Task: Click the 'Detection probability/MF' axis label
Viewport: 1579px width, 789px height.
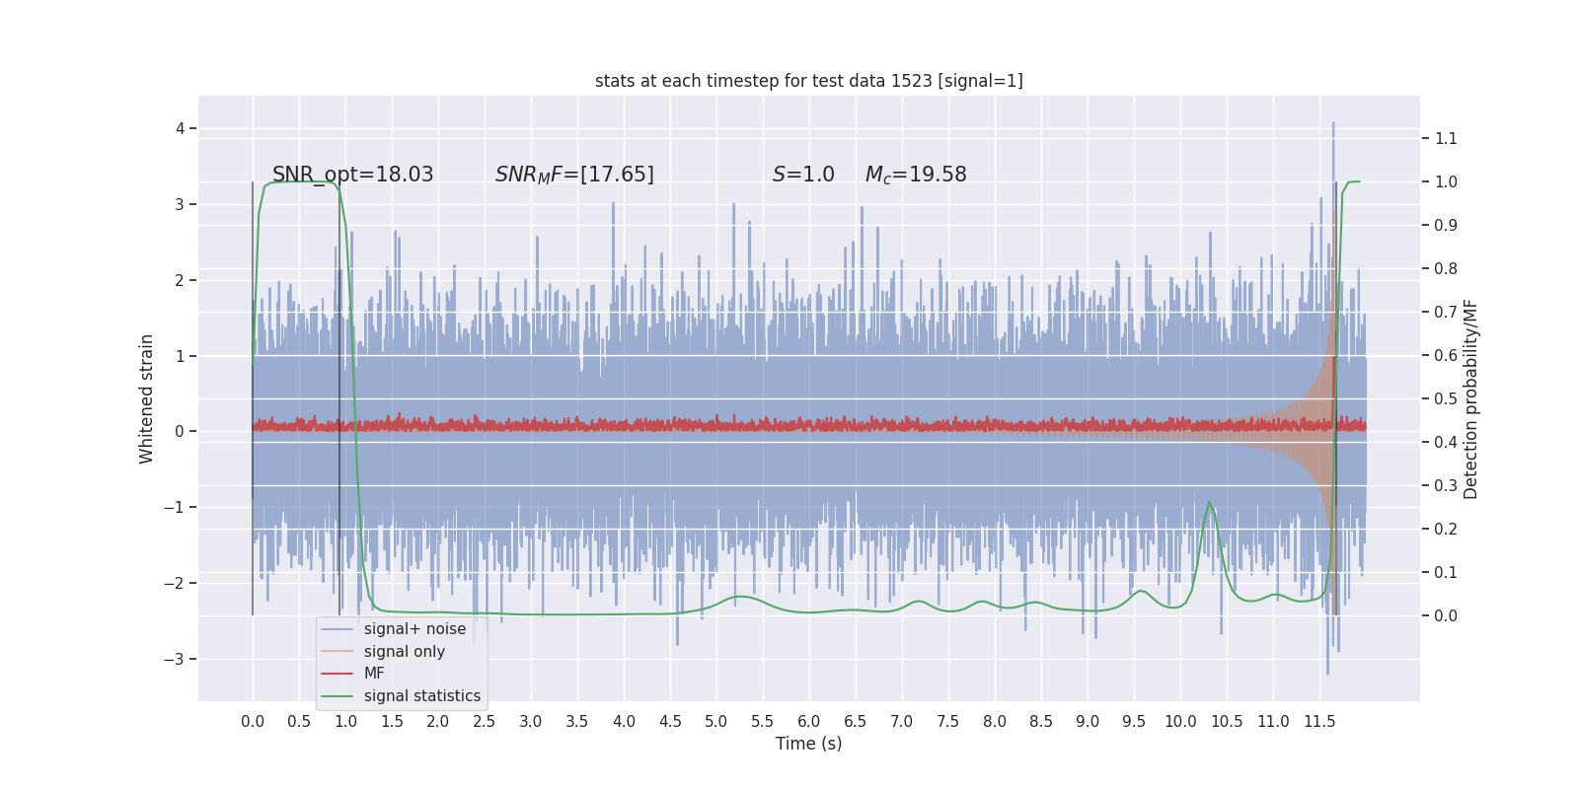Action: click(x=1470, y=398)
